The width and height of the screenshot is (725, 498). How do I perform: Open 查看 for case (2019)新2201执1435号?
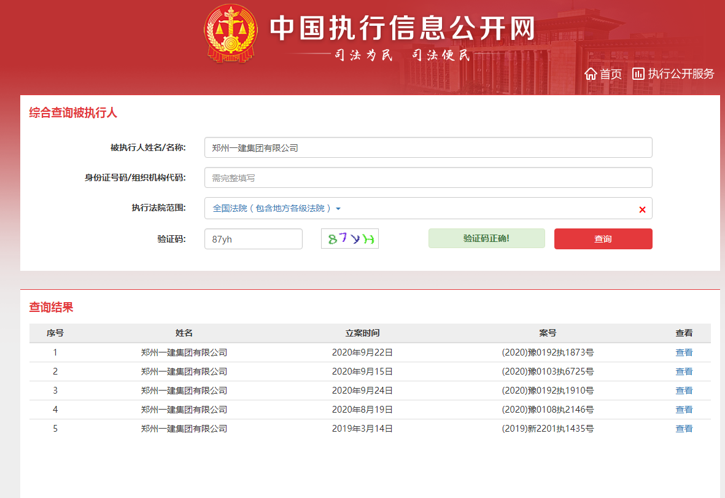[683, 429]
